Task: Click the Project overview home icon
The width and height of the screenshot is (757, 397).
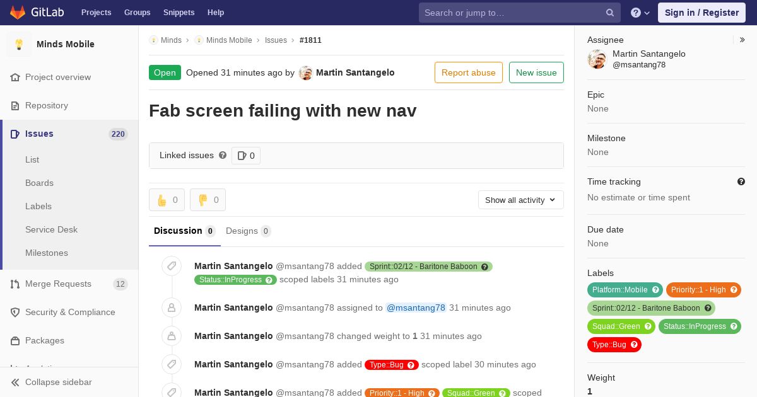Action: (15, 77)
